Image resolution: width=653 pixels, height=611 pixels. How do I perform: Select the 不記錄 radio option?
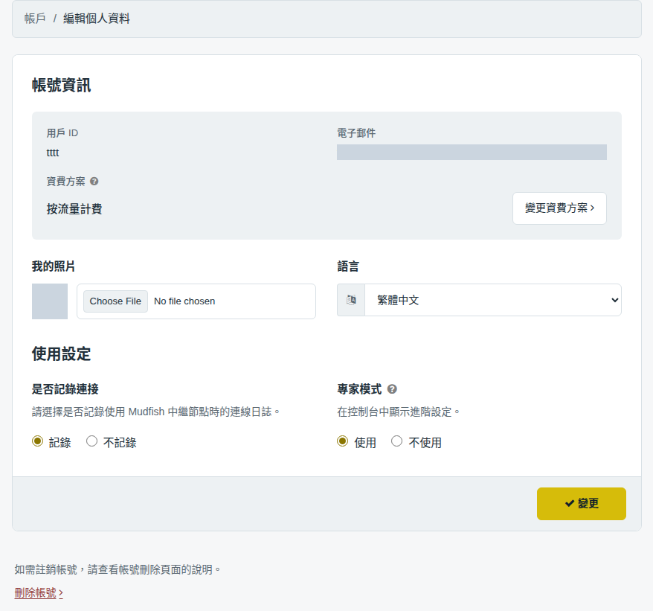(x=91, y=441)
